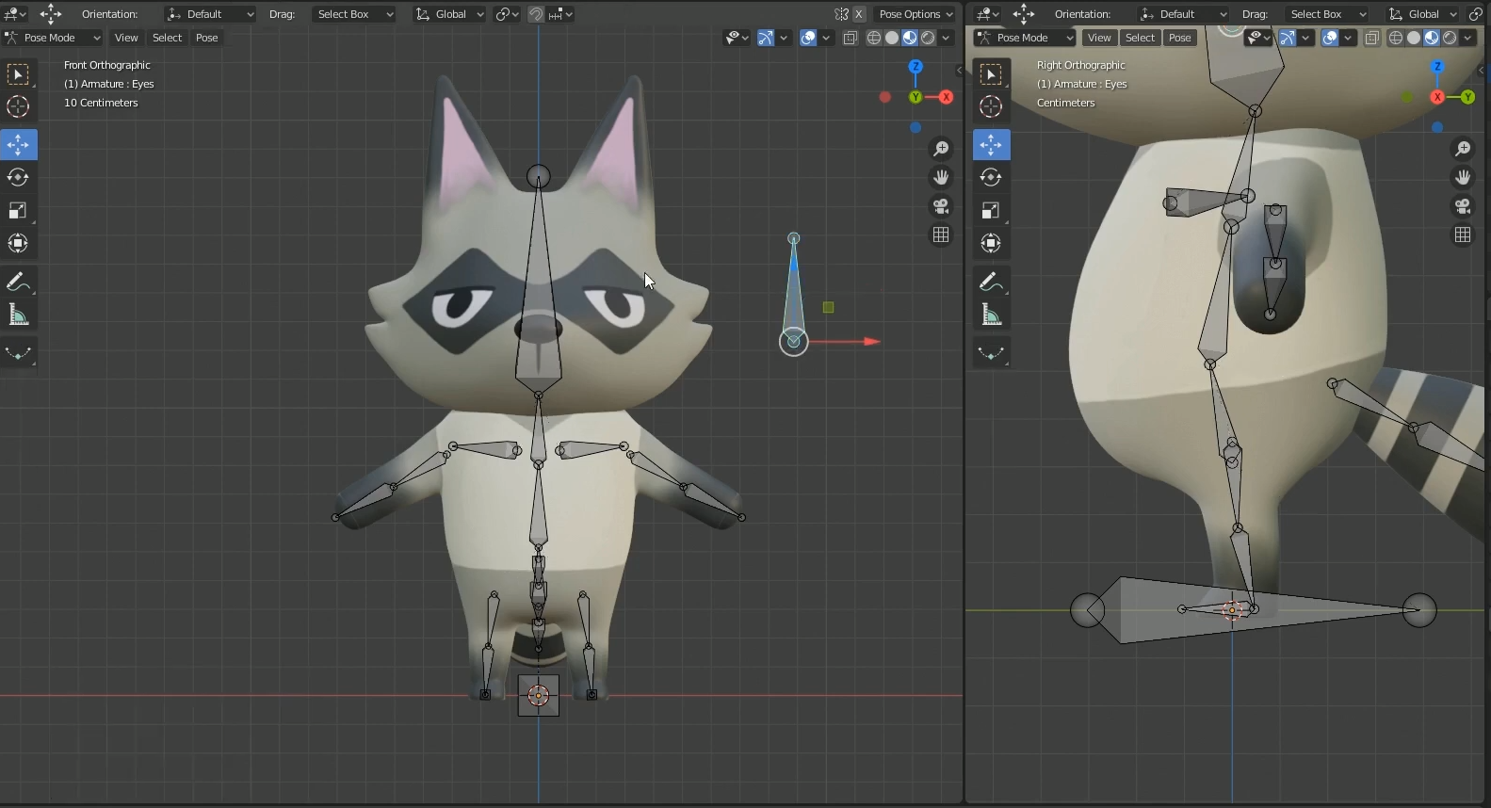The image size is (1491, 808).
Task: Expand the Drag Select Box dropdown on left
Action: click(353, 14)
